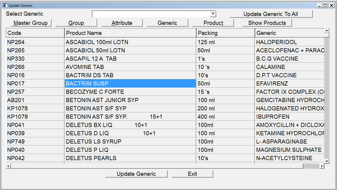Screen dimensions: 337x190
Task: Click the Update Generic window title icon
Action: click(5, 5)
